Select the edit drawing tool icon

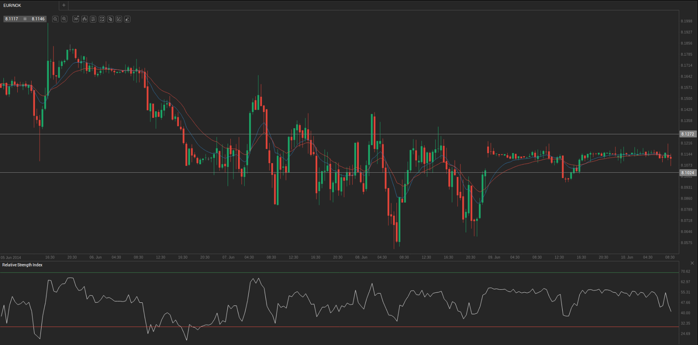click(x=119, y=19)
